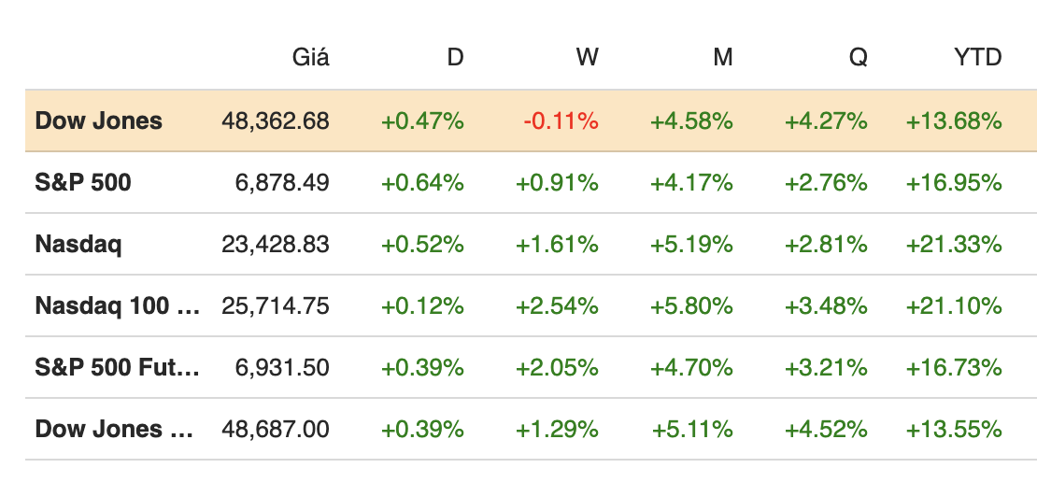Select the +5.80% monthly change cell
Viewport: 1037px width, 482px height.
[691, 305]
